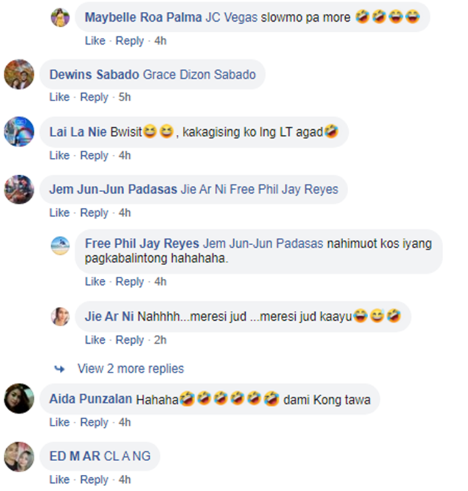Viewport: 468px width, 491px height.
Task: Open the Jem Jun-Jun Padasas name link
Action: (x=114, y=190)
